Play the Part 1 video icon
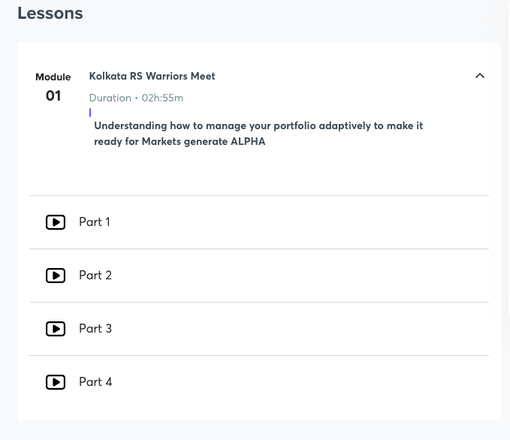This screenshot has height=440, width=510. click(56, 222)
